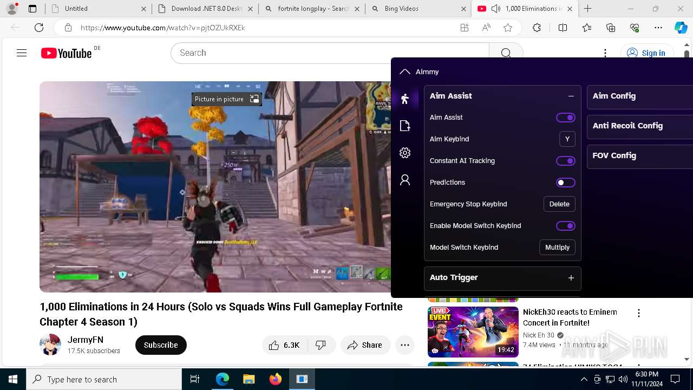Screen dimensions: 693x390
Task: Open Edge tab actions menu
Action: point(32,9)
